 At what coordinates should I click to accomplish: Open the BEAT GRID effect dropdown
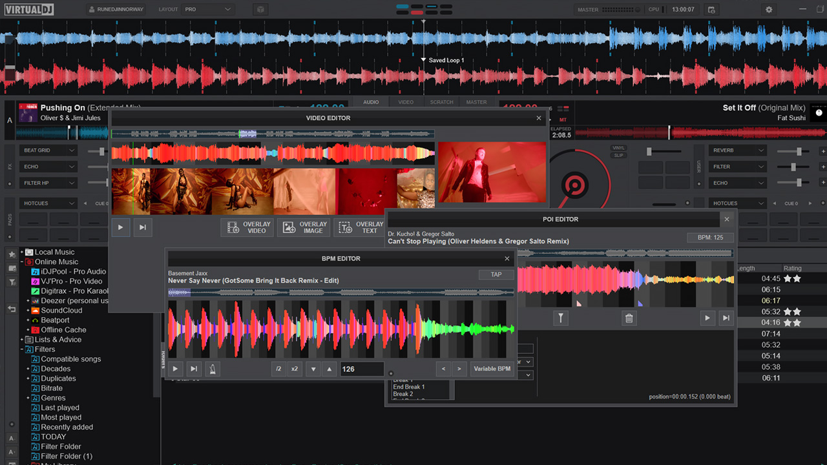point(48,150)
